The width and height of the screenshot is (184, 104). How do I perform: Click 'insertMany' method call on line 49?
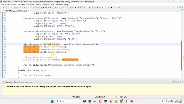(x=54, y=60)
